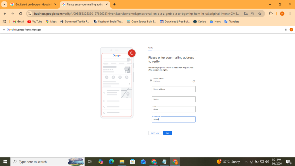Reload the current page
This screenshot has width=295, height=166.
(20, 14)
